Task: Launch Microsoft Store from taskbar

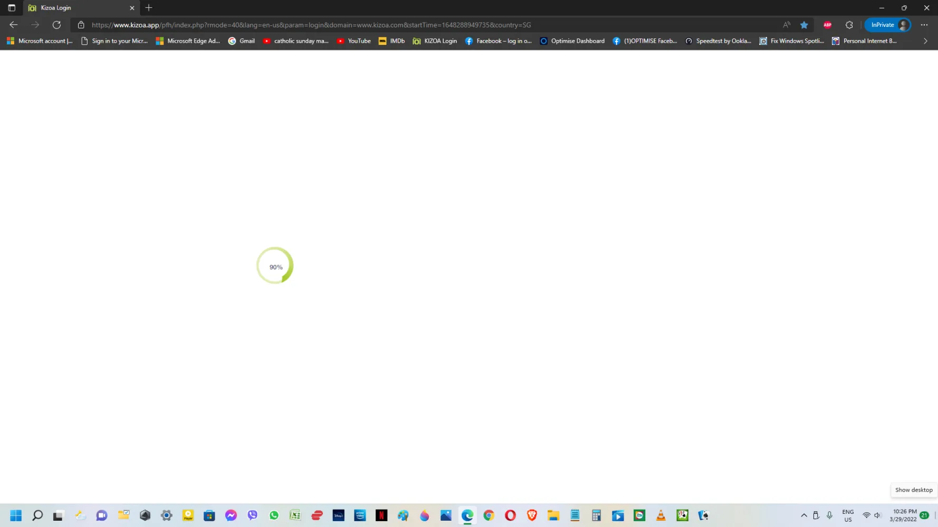Action: coord(209,515)
